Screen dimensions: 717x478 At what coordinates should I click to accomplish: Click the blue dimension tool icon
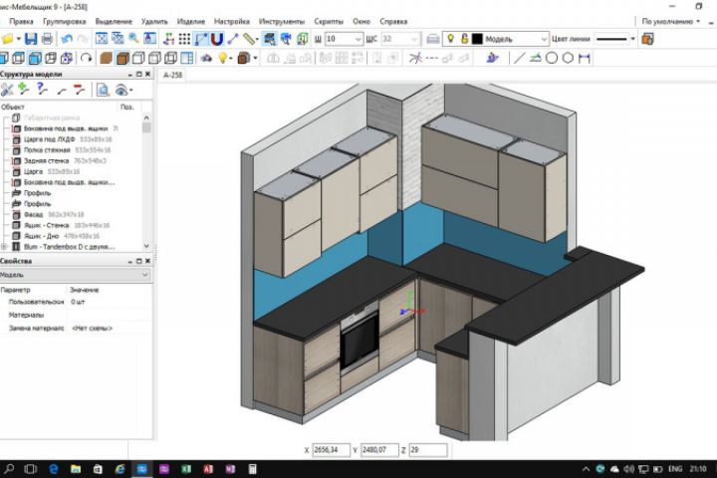pyautogui.click(x=585, y=58)
